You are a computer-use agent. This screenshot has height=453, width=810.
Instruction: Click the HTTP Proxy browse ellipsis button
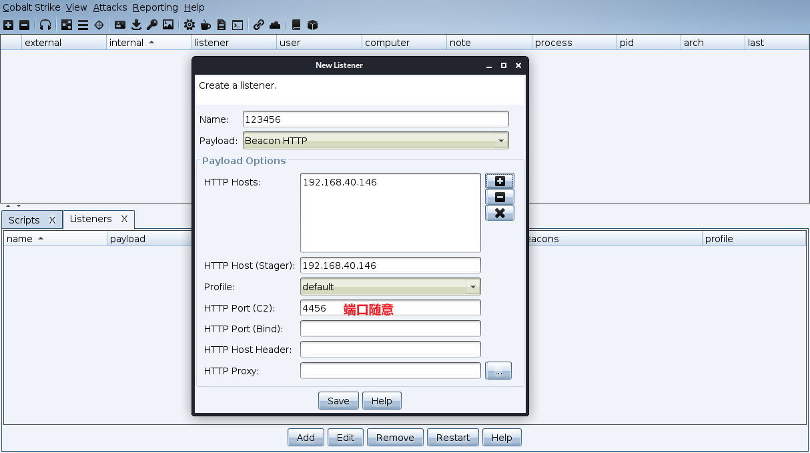[498, 371]
